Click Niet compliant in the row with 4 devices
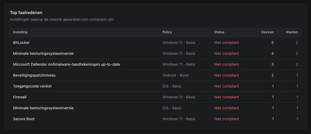Screen dimensions: 311x134 pos(227,53)
